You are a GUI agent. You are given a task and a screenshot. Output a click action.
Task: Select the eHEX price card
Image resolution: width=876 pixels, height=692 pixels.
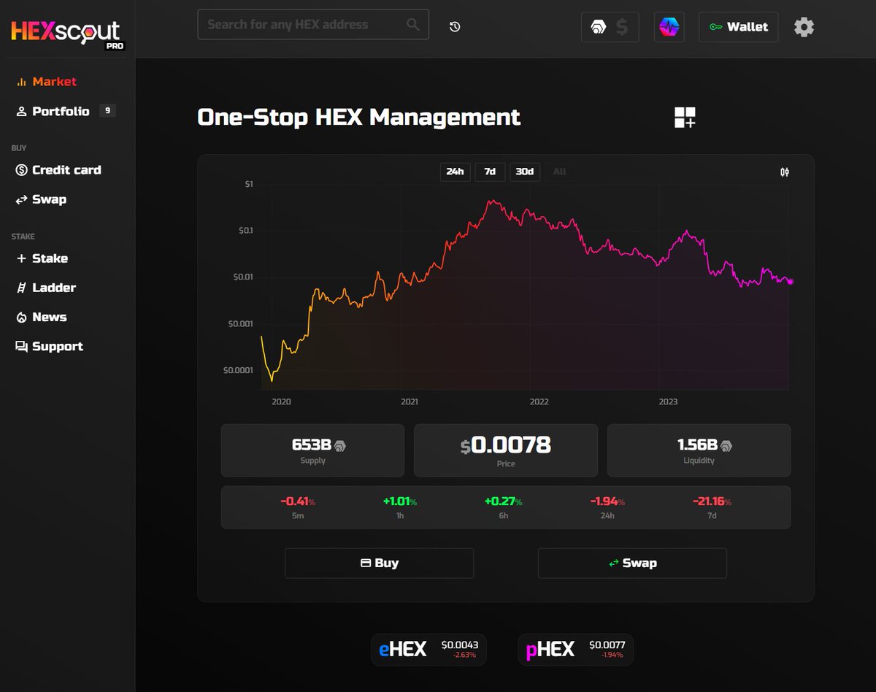(429, 650)
